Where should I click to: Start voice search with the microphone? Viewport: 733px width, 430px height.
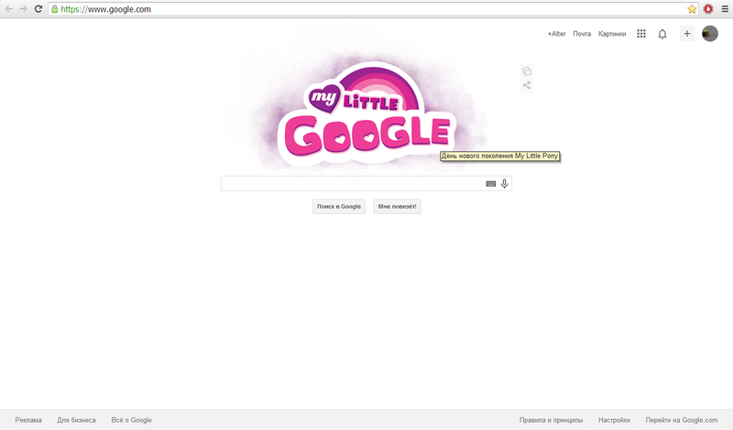pyautogui.click(x=504, y=184)
